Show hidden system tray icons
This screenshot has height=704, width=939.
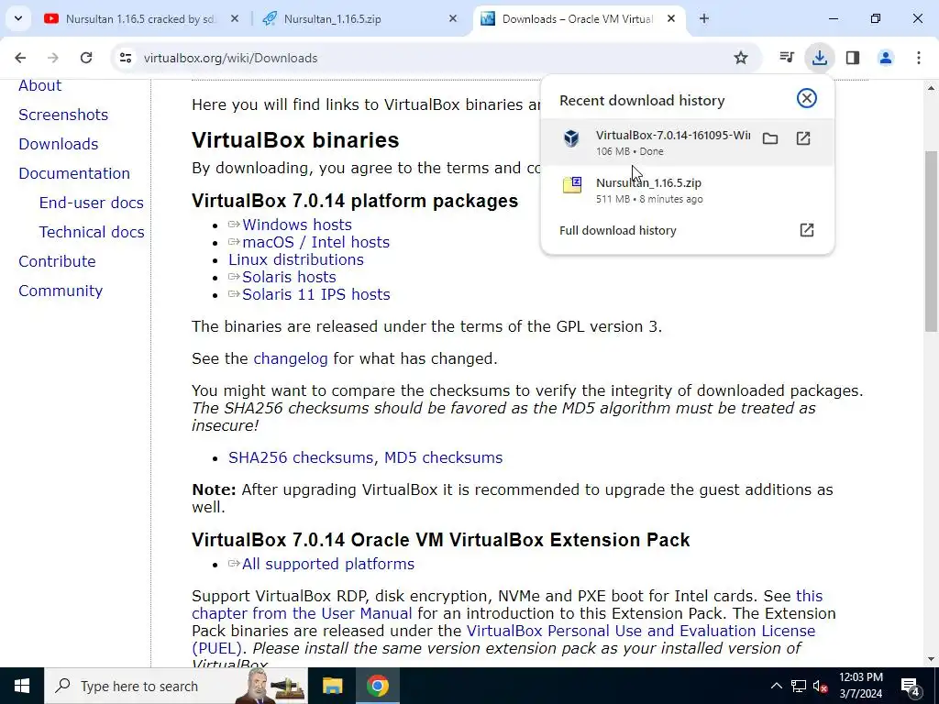pos(776,686)
